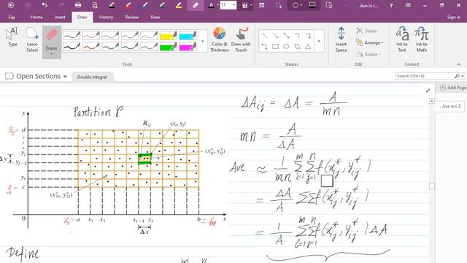Convert using Ink to Text
This screenshot has width=467, height=263.
[x=402, y=39]
